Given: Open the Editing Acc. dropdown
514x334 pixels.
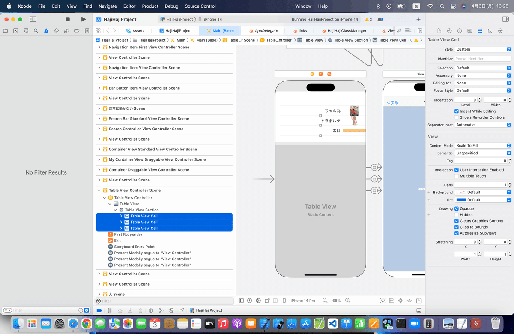Looking at the screenshot, I should [x=483, y=83].
